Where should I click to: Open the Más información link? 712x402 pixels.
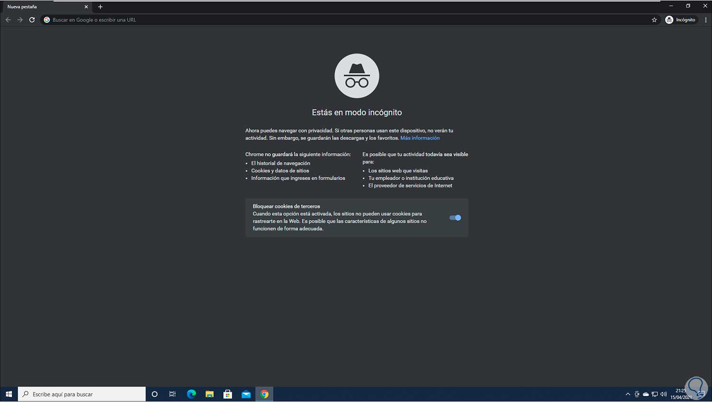point(420,138)
